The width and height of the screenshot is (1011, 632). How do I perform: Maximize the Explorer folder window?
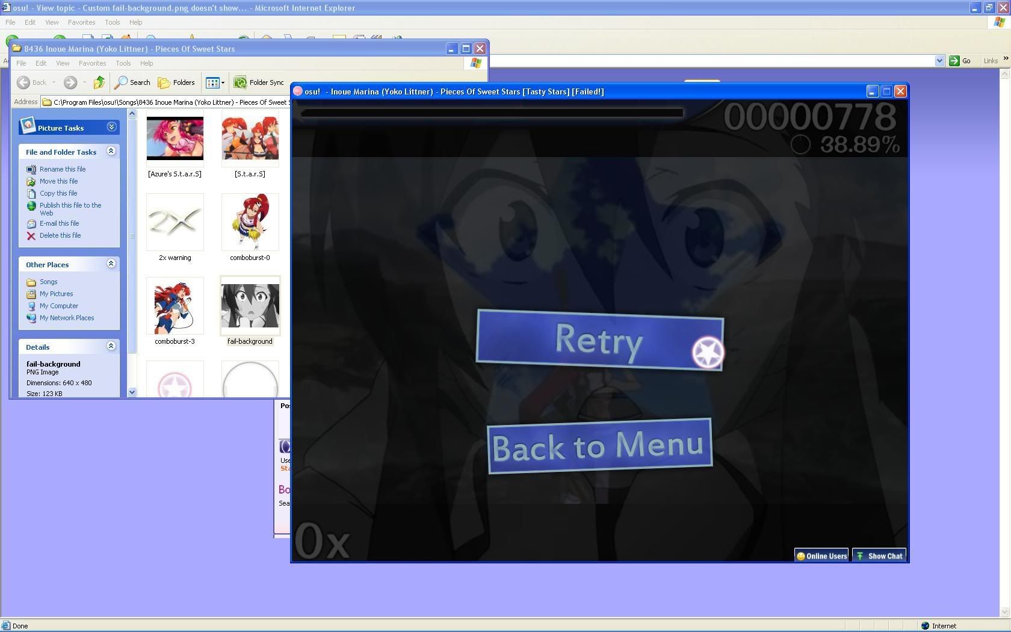(466, 49)
